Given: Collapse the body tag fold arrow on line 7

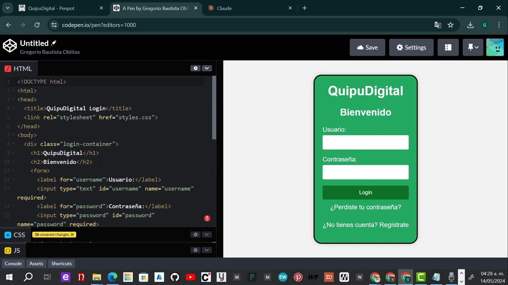Looking at the screenshot, I should [15, 135].
